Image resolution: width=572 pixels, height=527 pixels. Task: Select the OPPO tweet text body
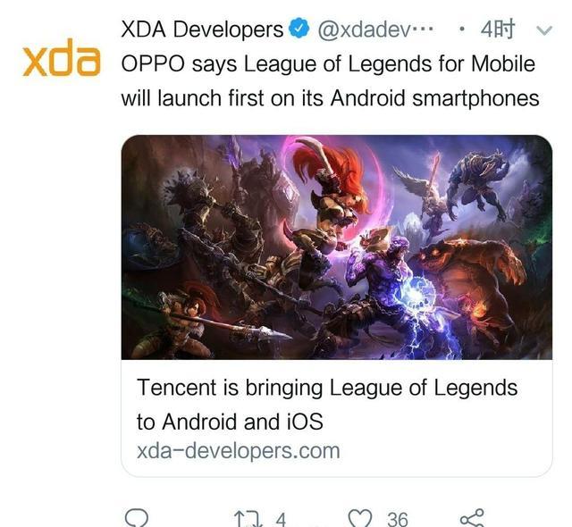(x=330, y=81)
